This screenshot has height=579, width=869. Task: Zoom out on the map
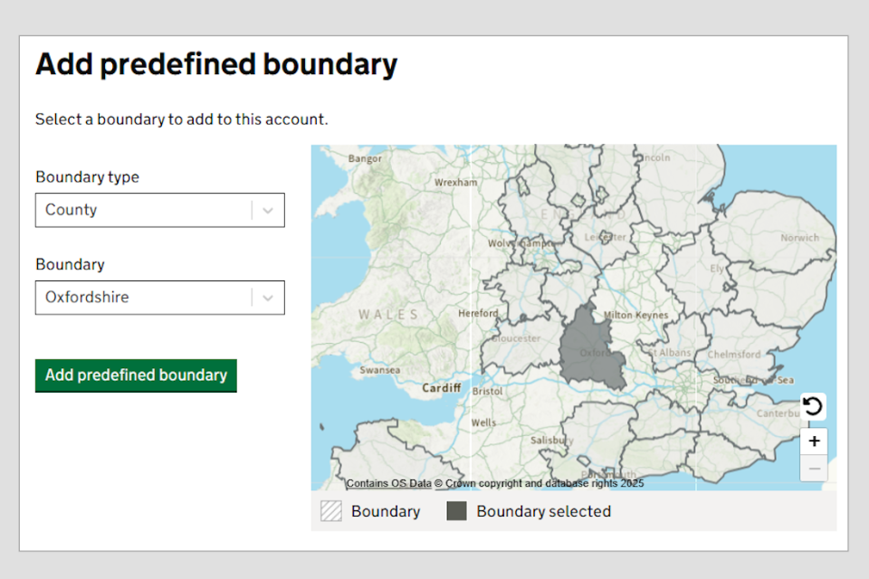point(814,468)
